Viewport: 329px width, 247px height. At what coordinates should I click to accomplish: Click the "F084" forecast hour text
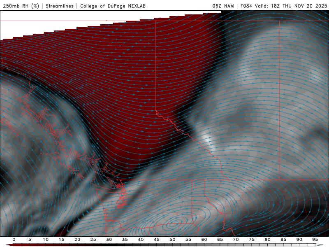pyautogui.click(x=246, y=6)
